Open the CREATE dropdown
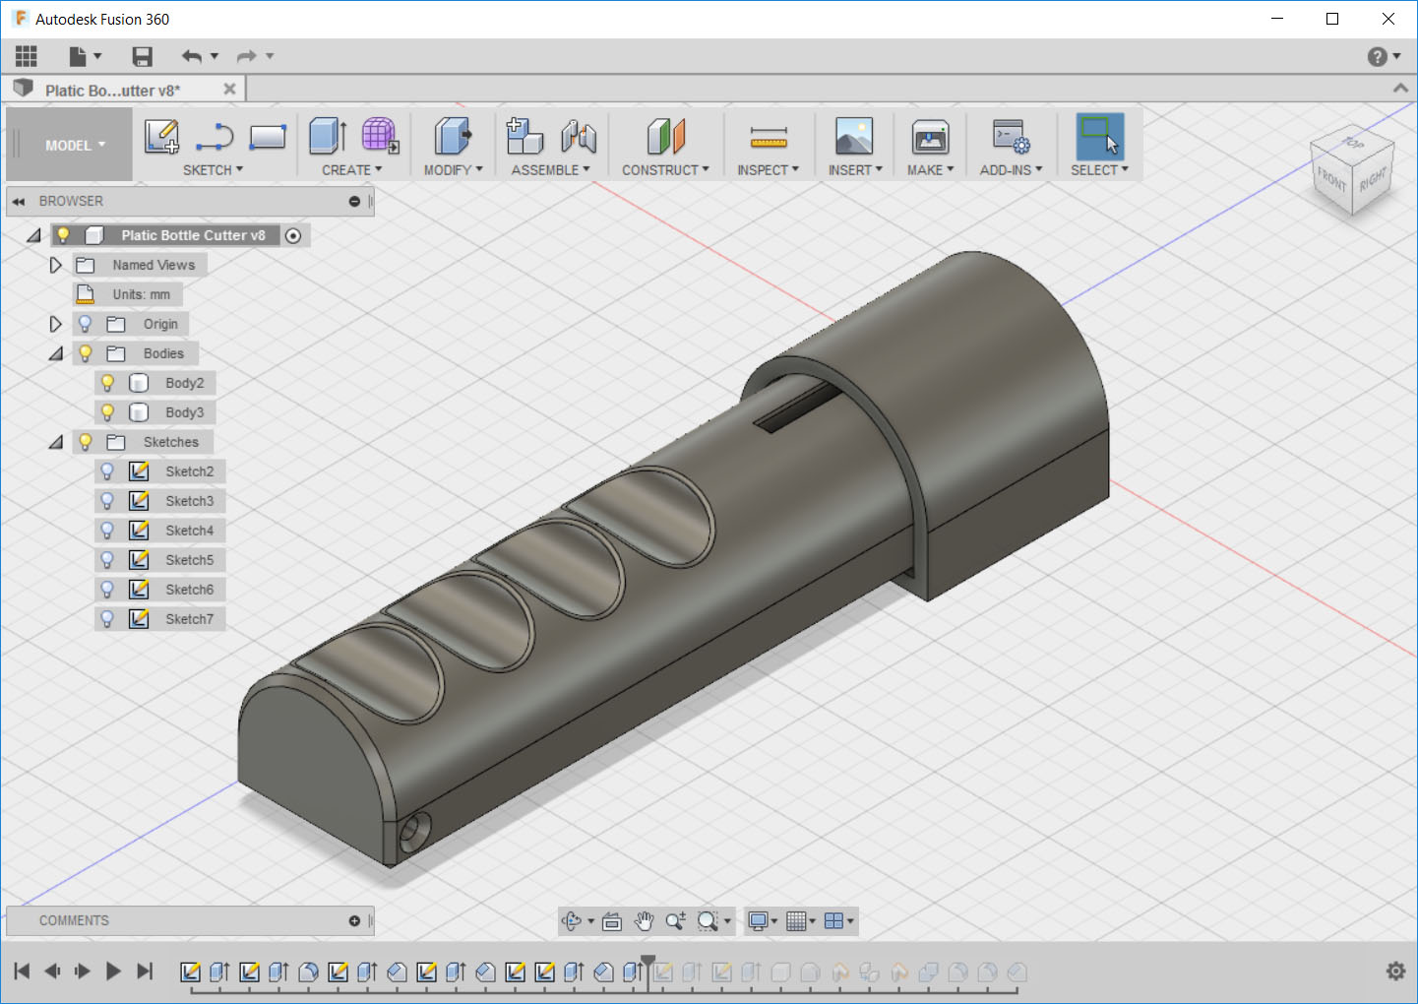Screen dimensions: 1418x1004 (x=350, y=169)
